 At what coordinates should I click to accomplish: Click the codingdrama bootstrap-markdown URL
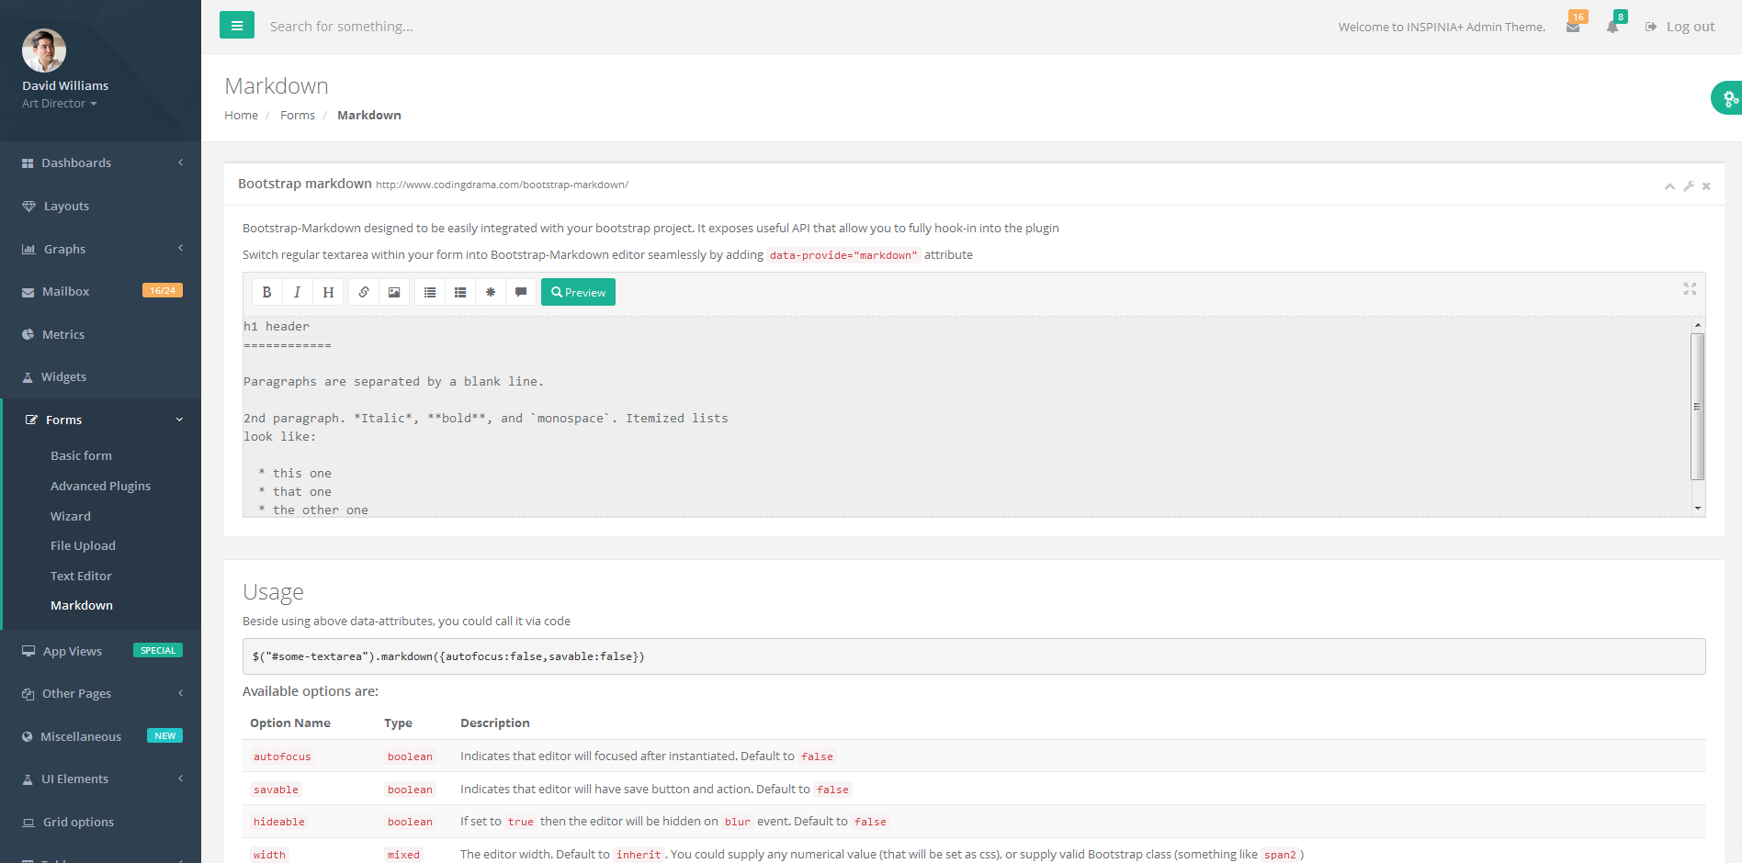tap(502, 185)
